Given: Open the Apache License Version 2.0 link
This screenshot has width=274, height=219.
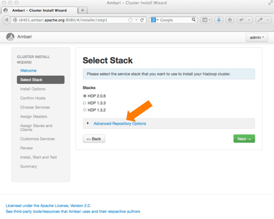Looking at the screenshot, I should pos(48,205).
